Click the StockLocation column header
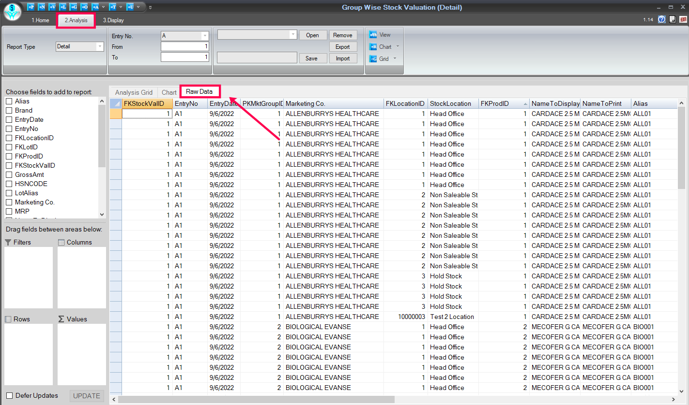Viewport: 689px width, 405px height. coord(453,103)
